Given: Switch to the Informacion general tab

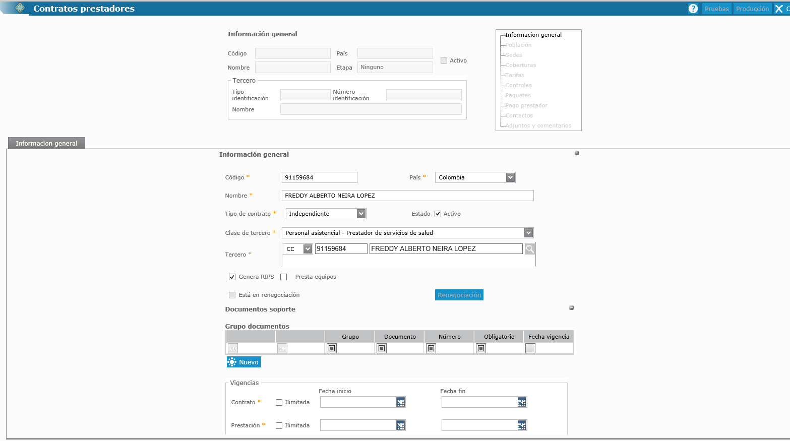Looking at the screenshot, I should (46, 144).
